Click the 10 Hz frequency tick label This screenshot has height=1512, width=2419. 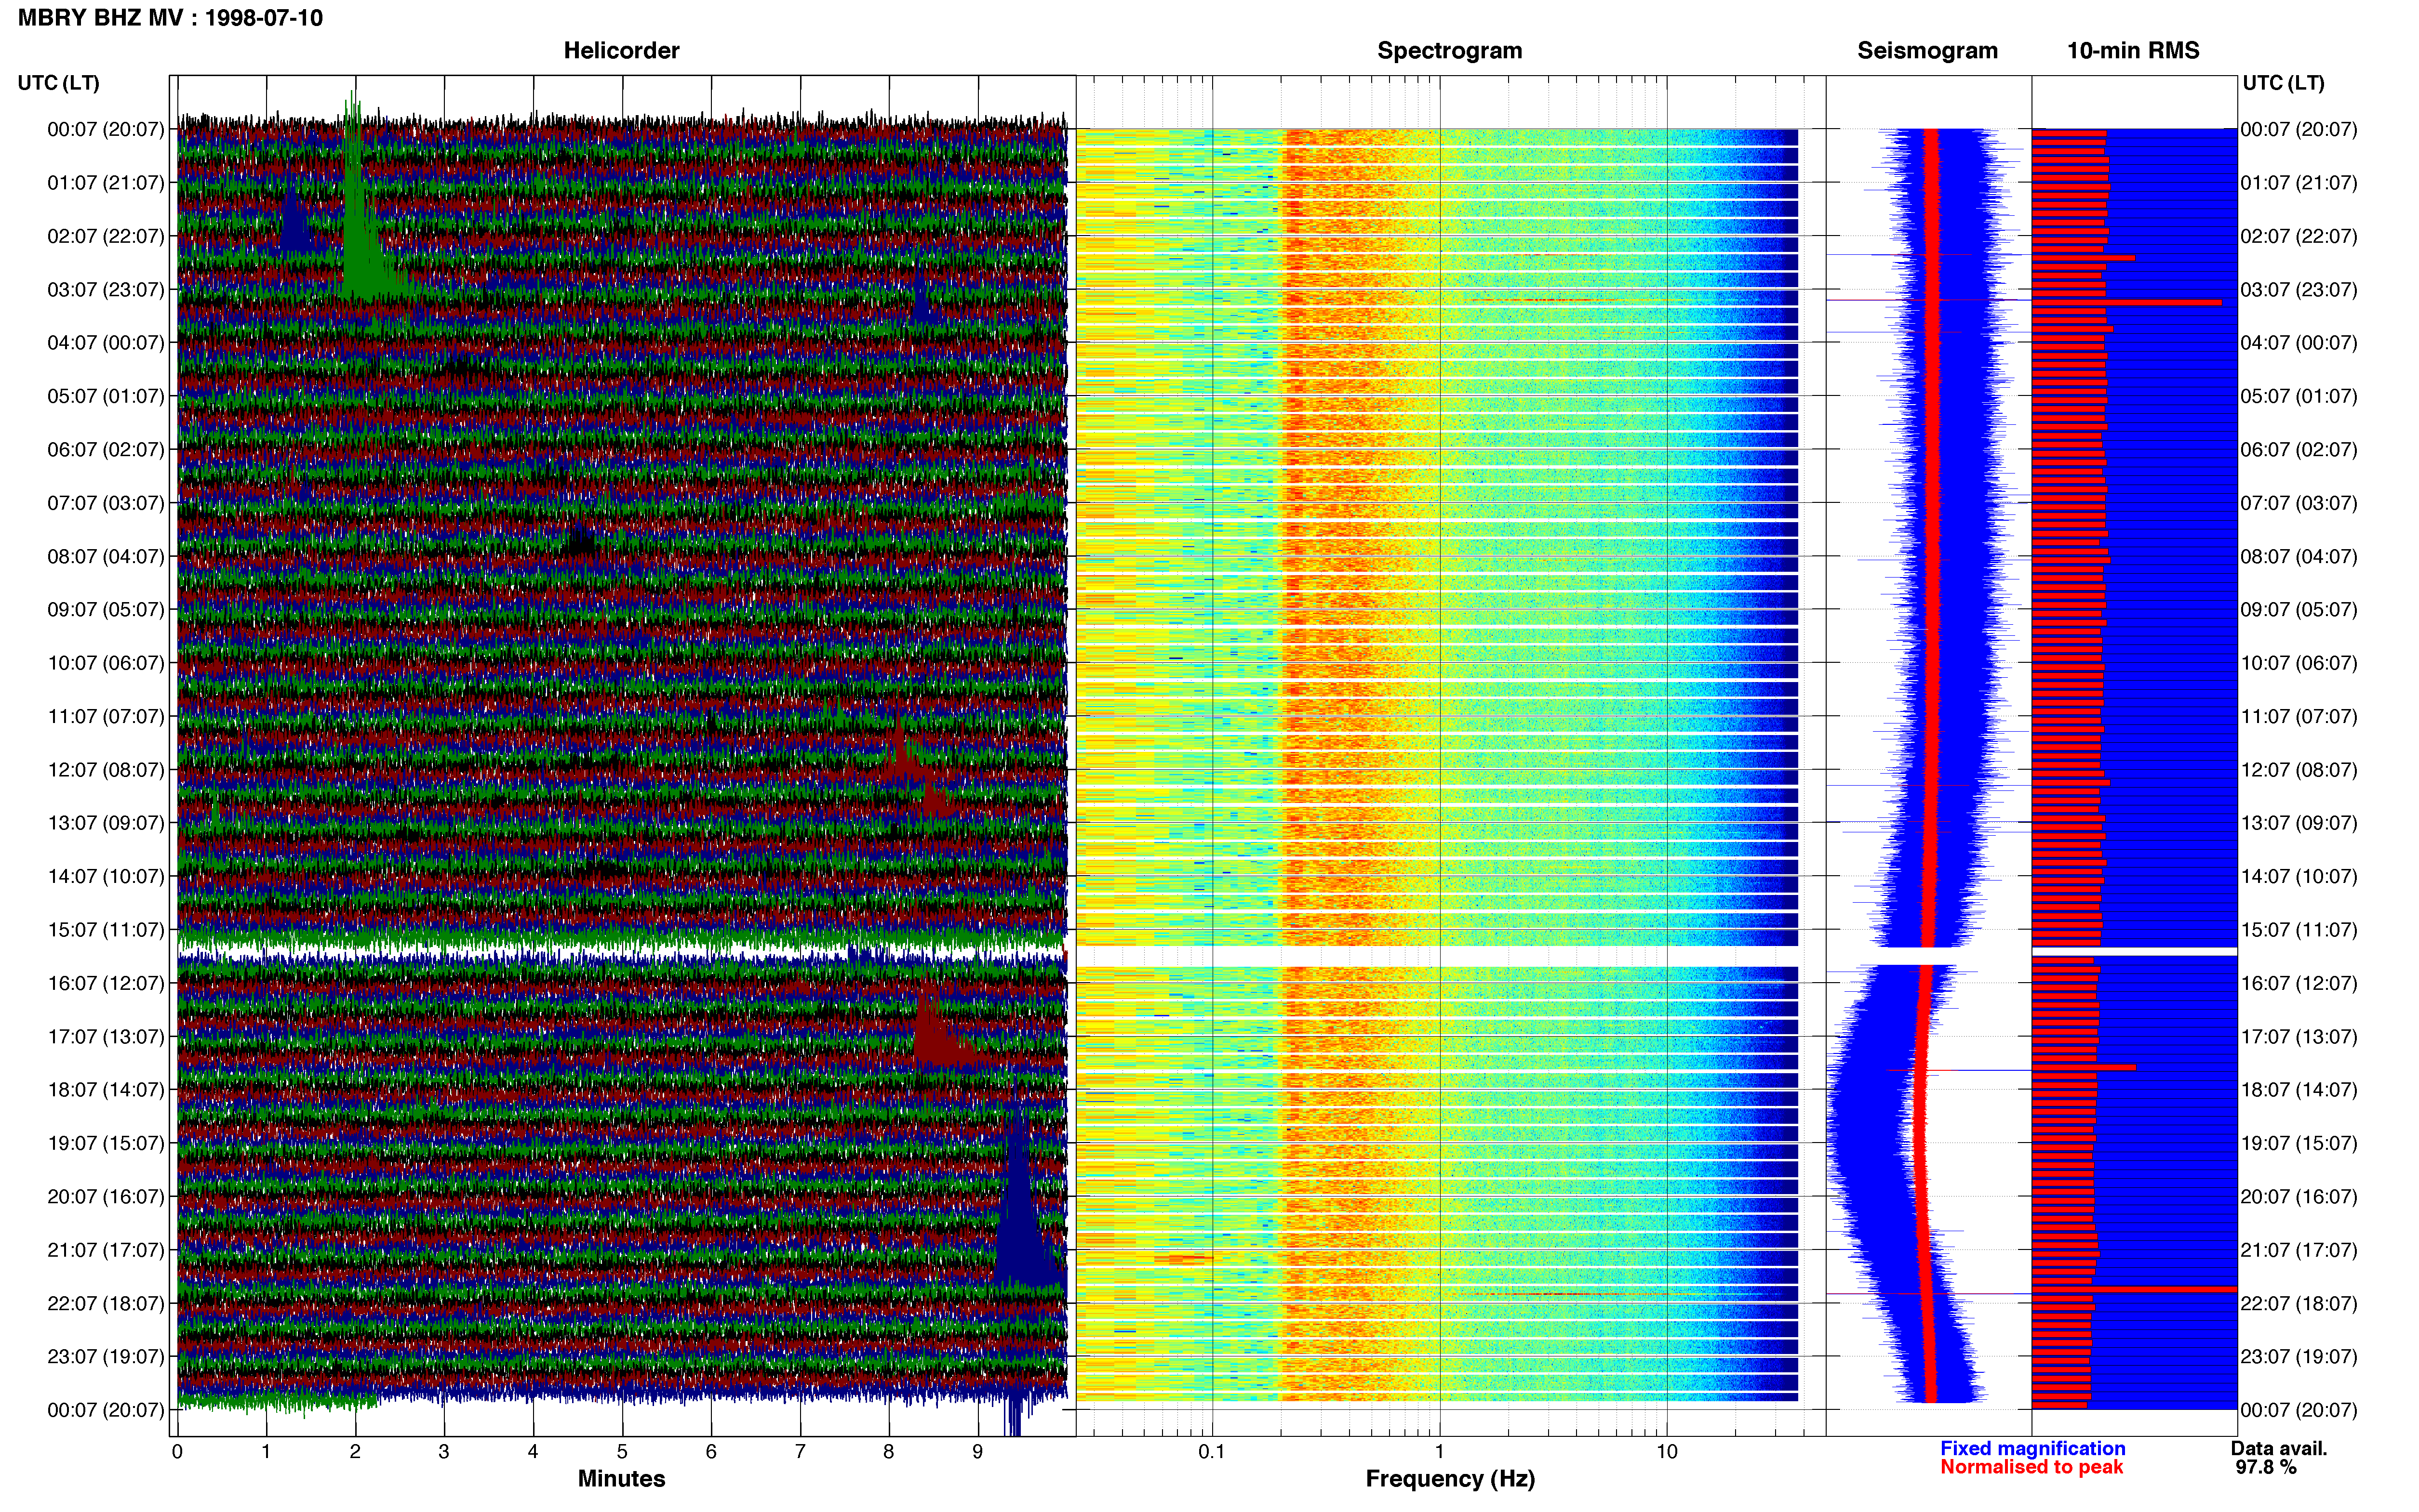coord(1667,1451)
